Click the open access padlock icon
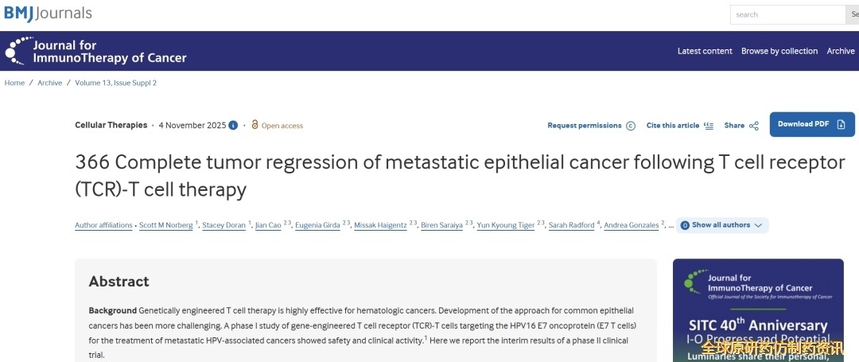Viewport: 859px width, 362px height. (x=255, y=125)
